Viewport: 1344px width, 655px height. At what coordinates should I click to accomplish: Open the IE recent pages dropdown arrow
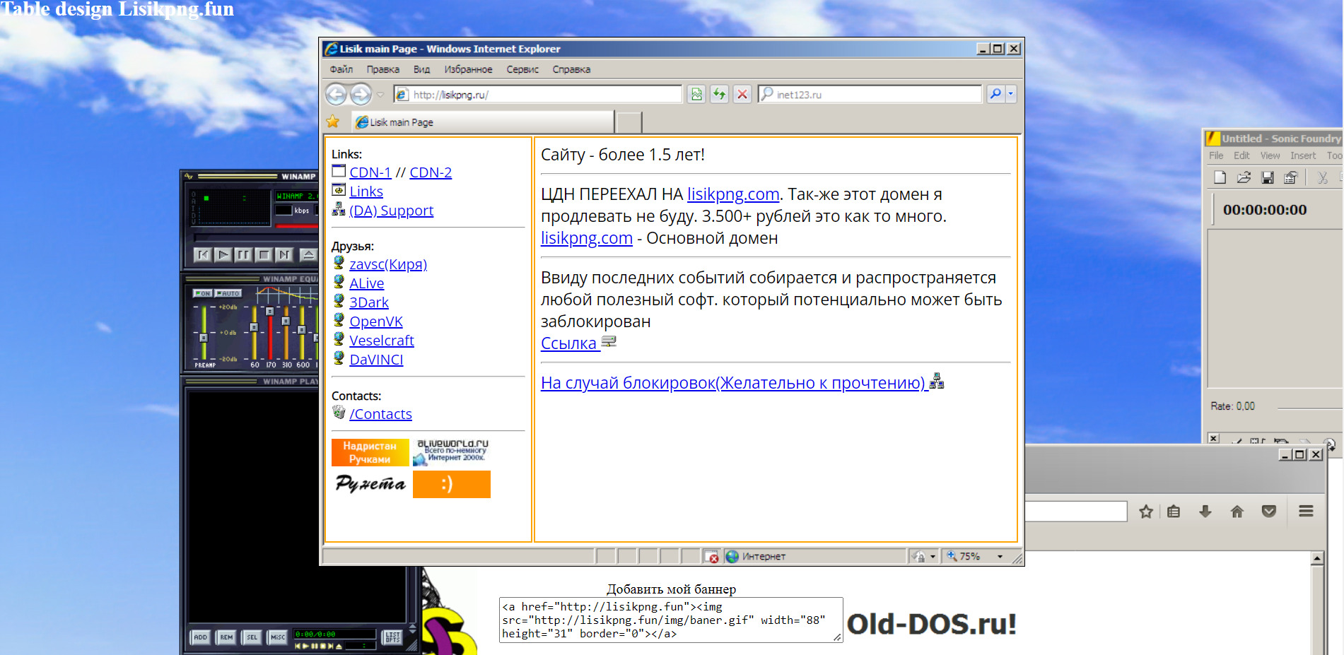click(380, 94)
